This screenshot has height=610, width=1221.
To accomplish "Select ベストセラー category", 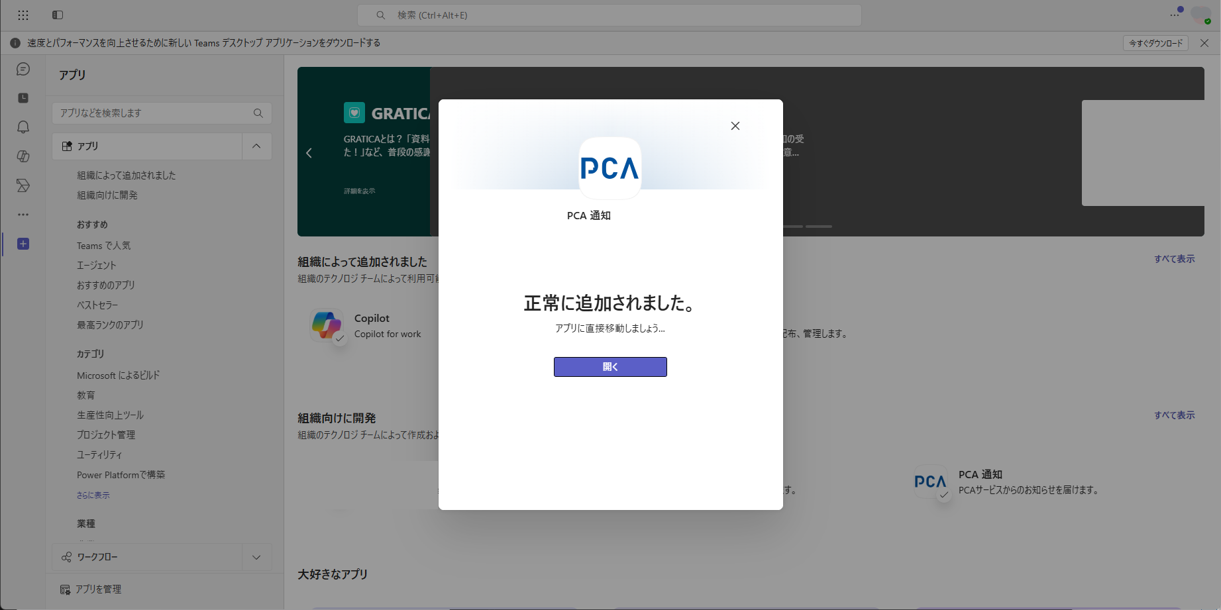I will [97, 305].
